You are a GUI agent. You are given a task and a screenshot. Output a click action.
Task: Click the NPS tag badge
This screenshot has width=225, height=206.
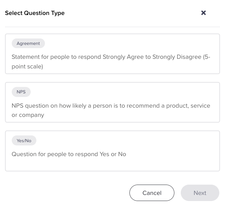click(x=21, y=92)
